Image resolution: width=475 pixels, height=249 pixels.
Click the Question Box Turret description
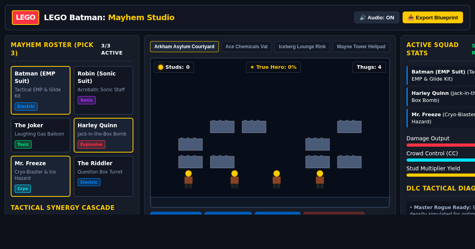(100, 172)
